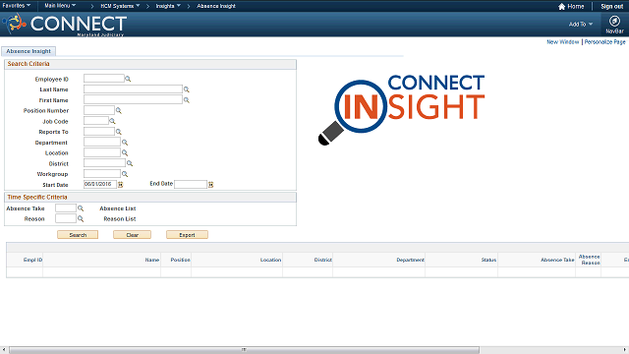Open the Add To dropdown
The width and height of the screenshot is (629, 354).
click(x=581, y=24)
